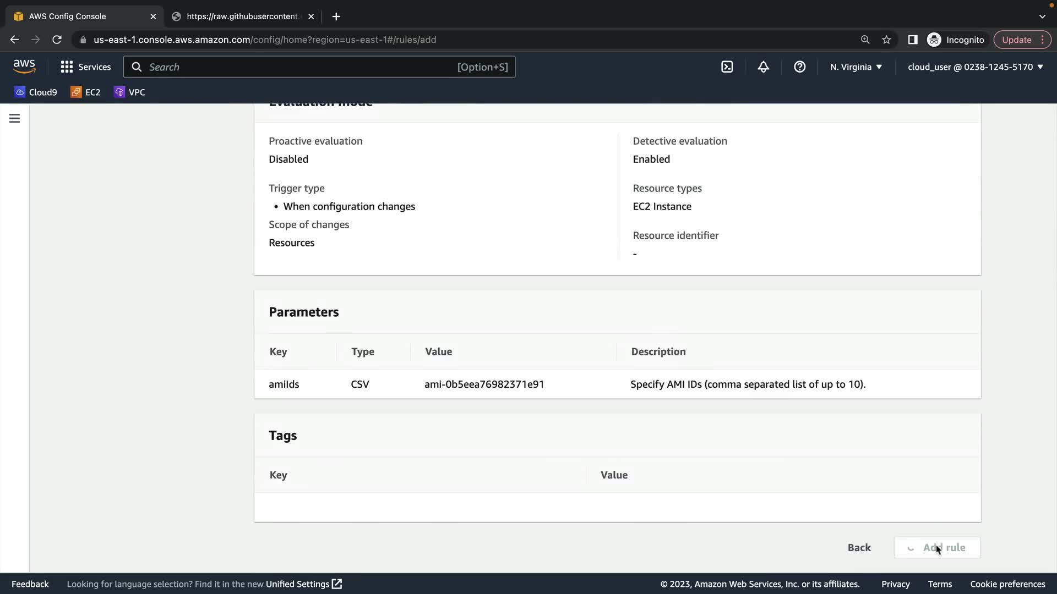
Task: Open the Cloud9 shortcut
Action: [x=36, y=92]
